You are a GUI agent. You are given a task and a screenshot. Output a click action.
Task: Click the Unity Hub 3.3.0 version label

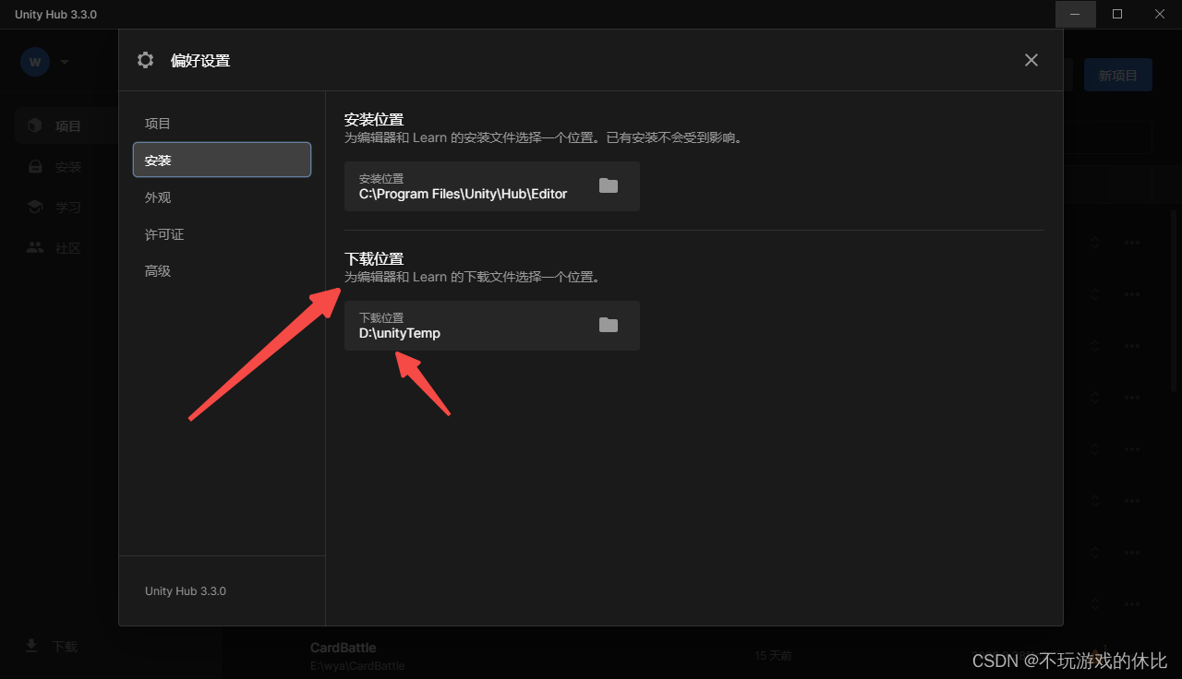[x=186, y=590]
